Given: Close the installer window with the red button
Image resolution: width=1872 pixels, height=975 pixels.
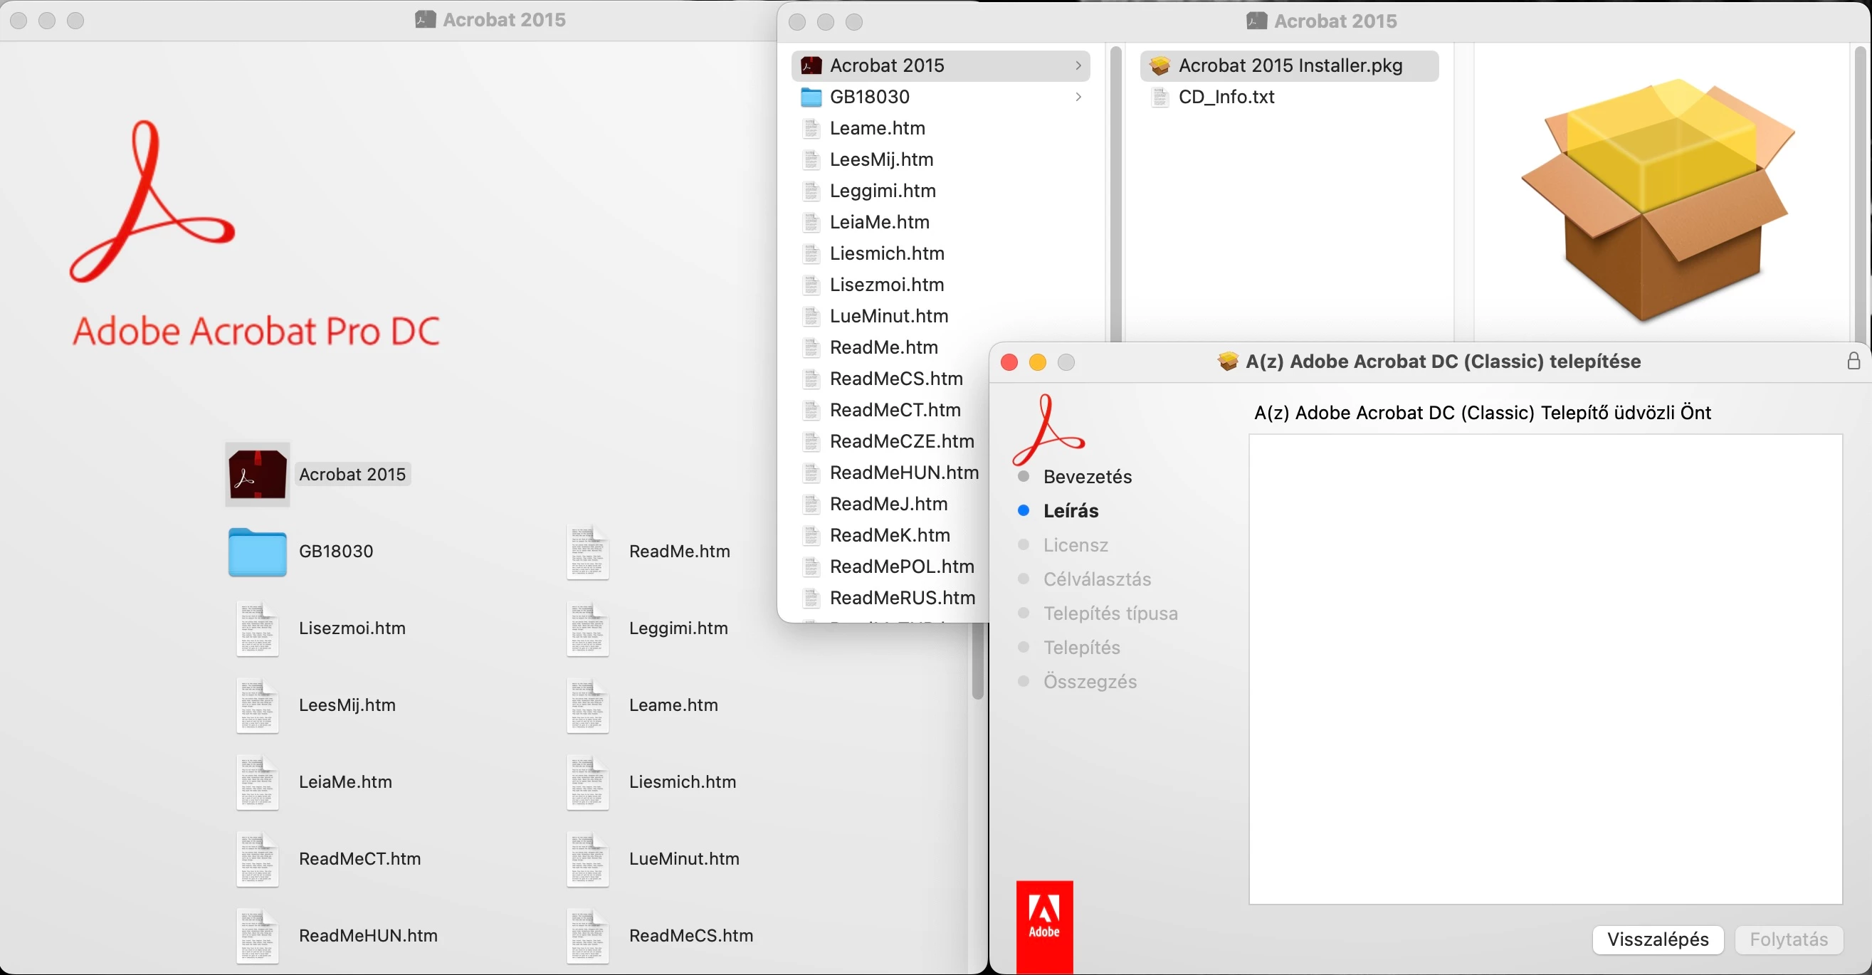Looking at the screenshot, I should tap(1009, 362).
